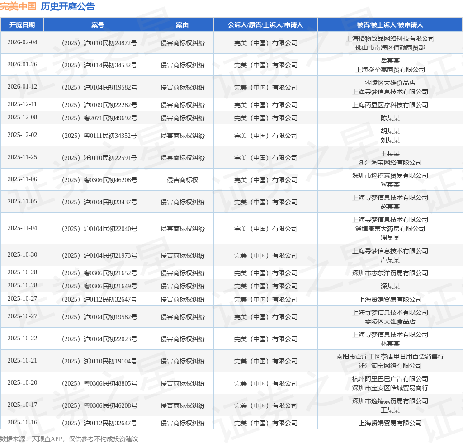Click defendant '深某某'
The image size is (463, 443).
pyautogui.click(x=390, y=286)
